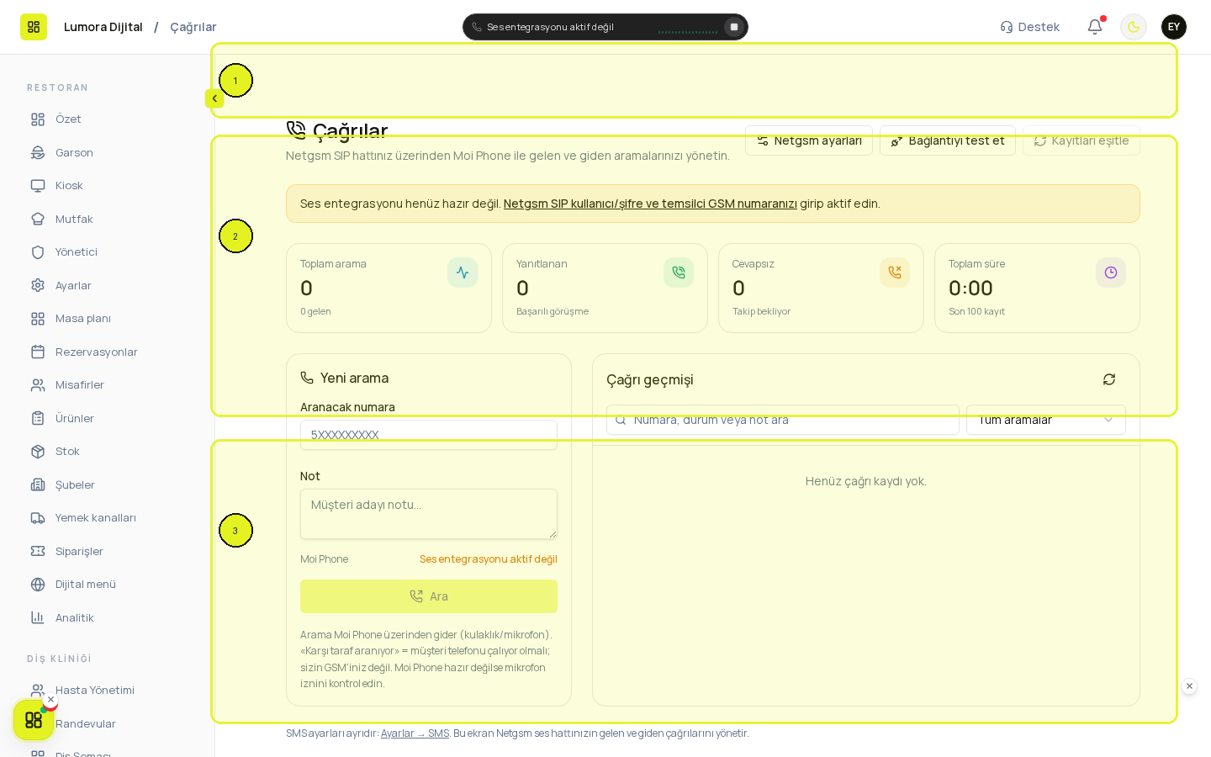
Task: Open Mutfak in the sidebar
Action: (74, 219)
